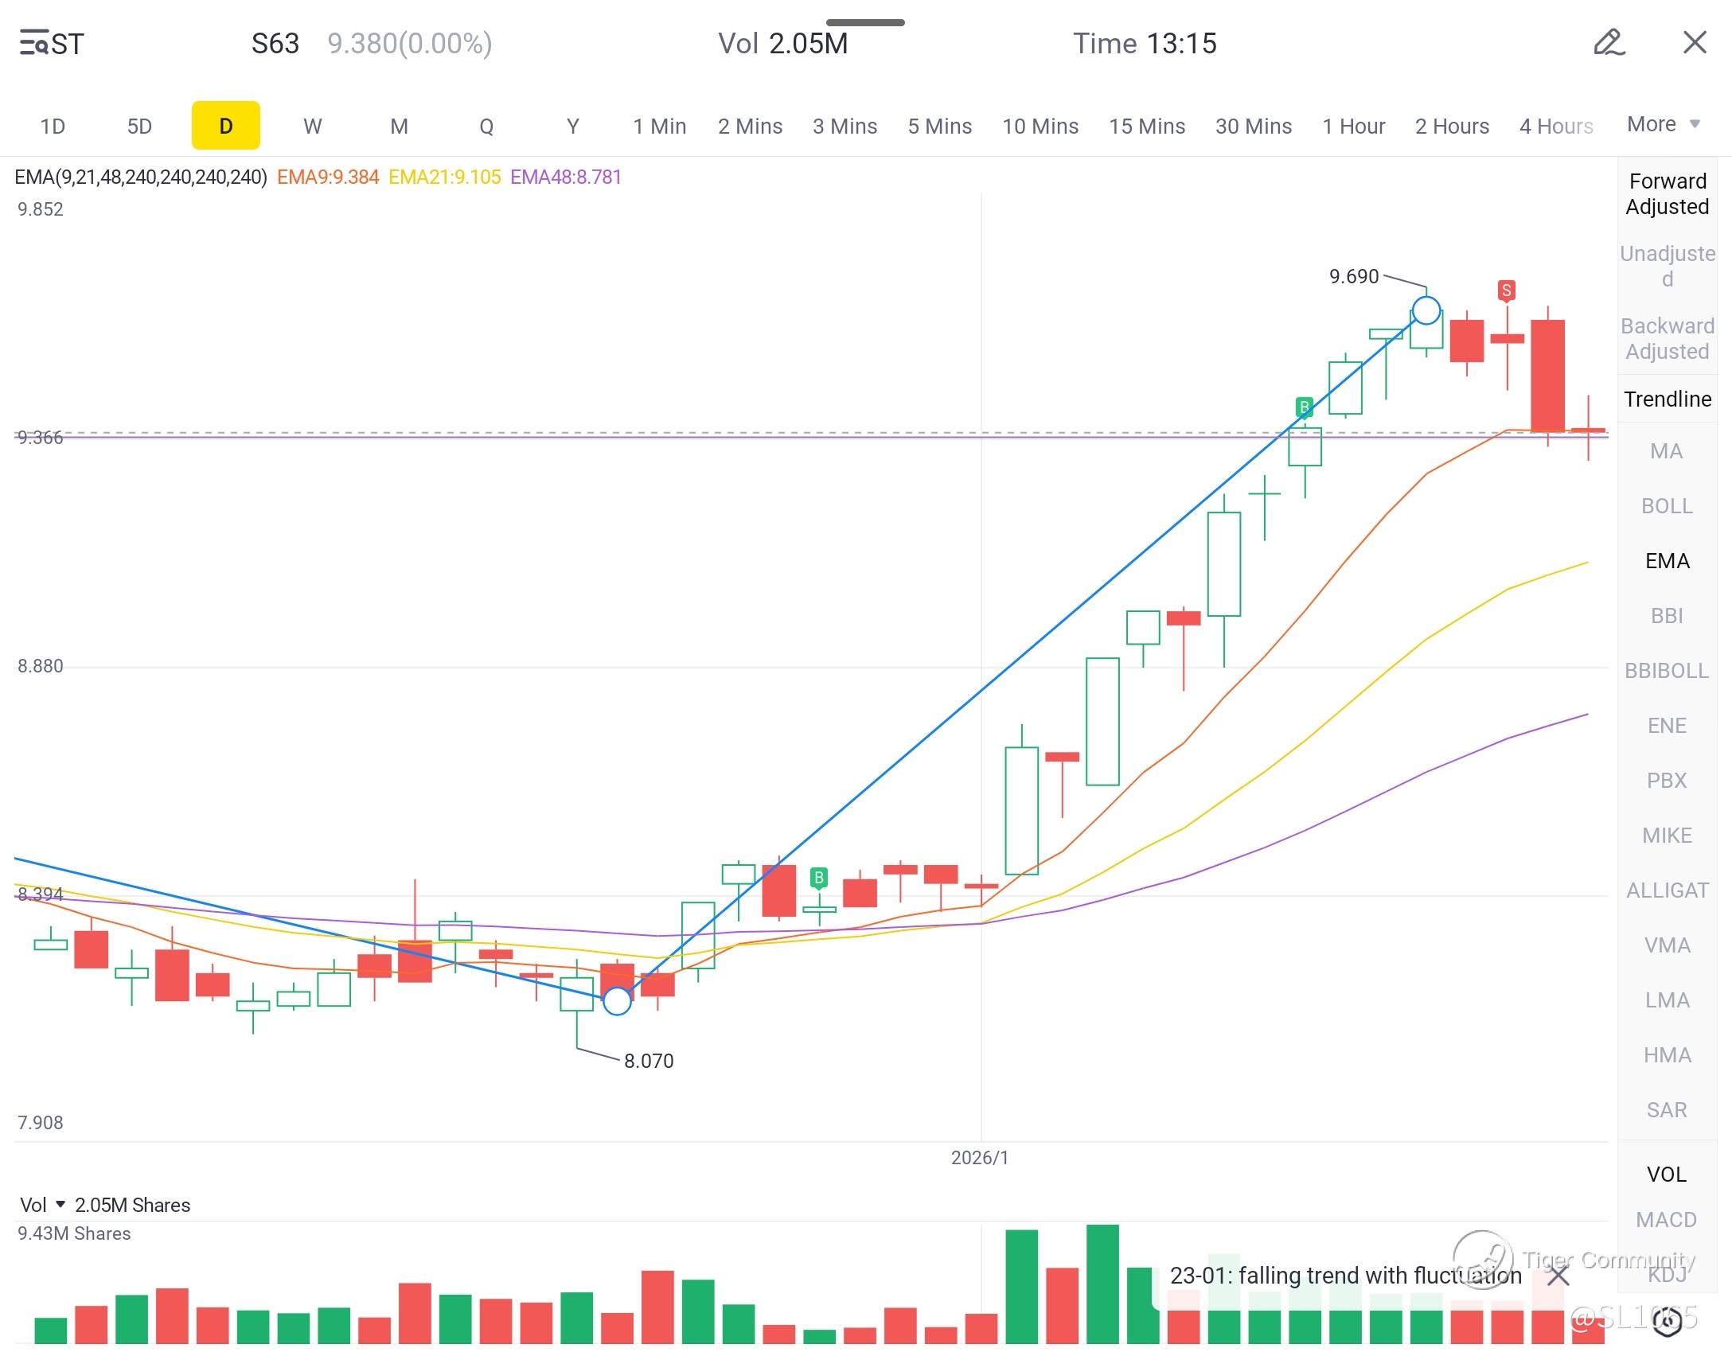Tap the pencil drawing tool icon
Screen dimensions: 1732x1356
pyautogui.click(x=1609, y=42)
